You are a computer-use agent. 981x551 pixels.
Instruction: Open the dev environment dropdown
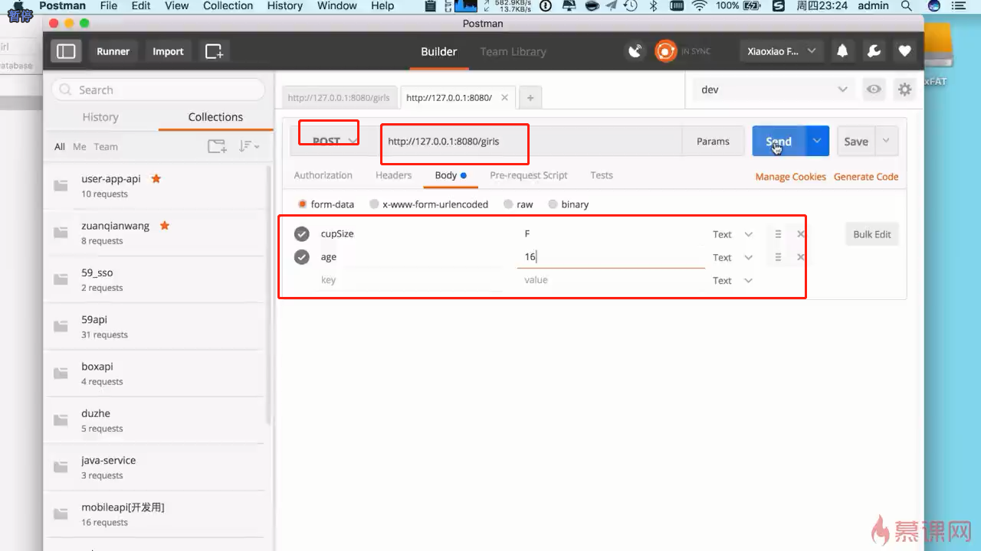coord(773,90)
